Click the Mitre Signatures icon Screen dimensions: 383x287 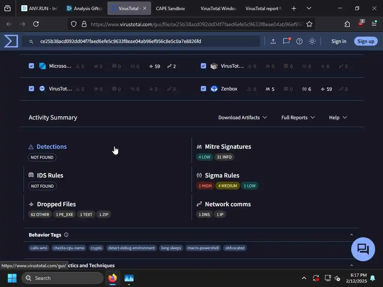[199, 147]
